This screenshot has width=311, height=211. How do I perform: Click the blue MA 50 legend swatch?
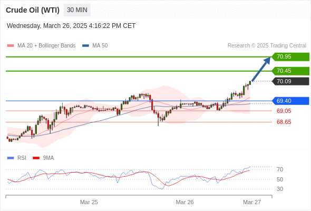click(85, 46)
